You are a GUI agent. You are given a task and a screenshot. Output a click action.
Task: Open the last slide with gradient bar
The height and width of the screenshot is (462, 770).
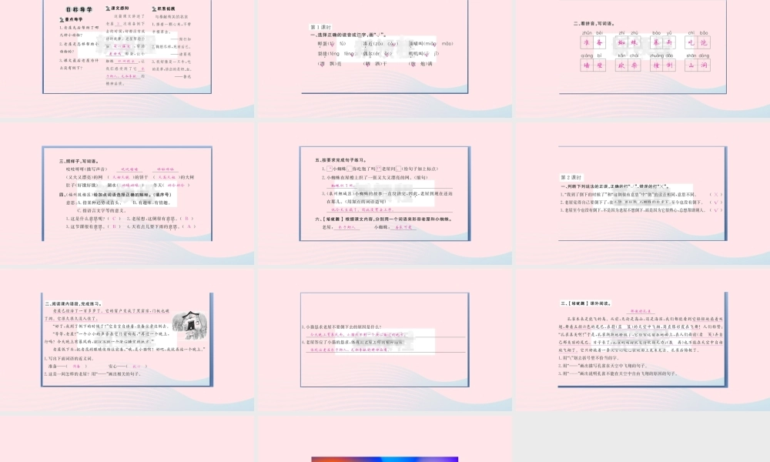384,438
